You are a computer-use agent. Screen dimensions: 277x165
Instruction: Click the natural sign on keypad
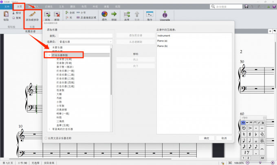[x=244, y=134]
